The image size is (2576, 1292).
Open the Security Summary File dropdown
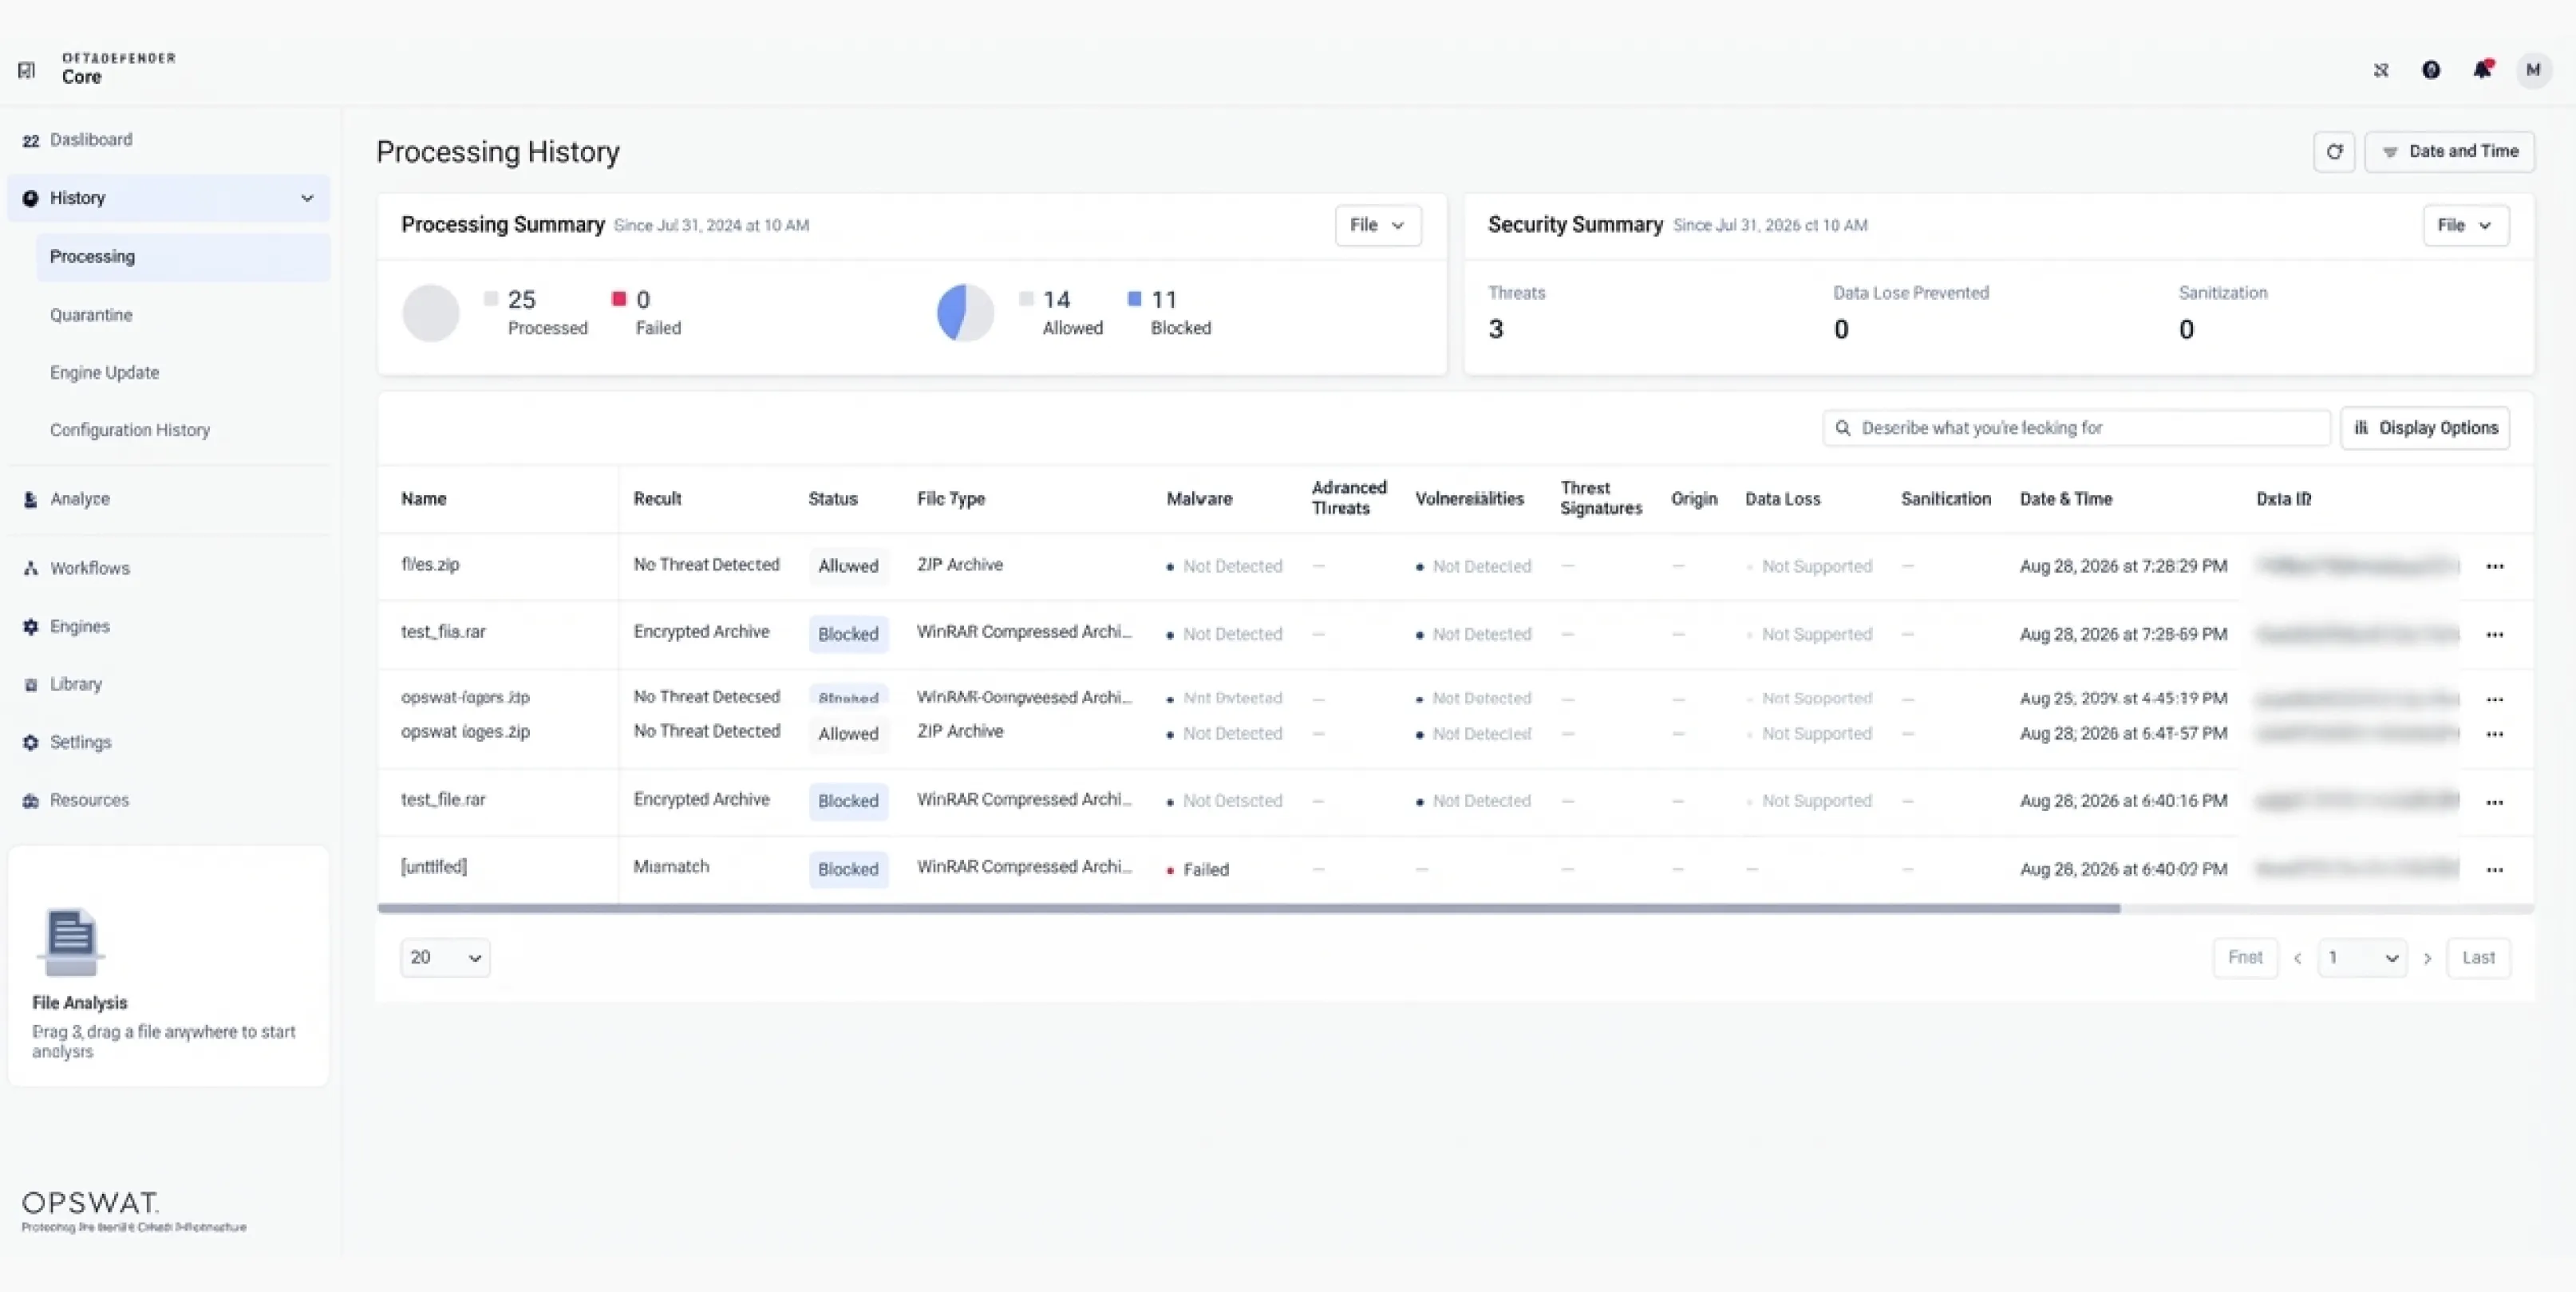pos(2465,225)
